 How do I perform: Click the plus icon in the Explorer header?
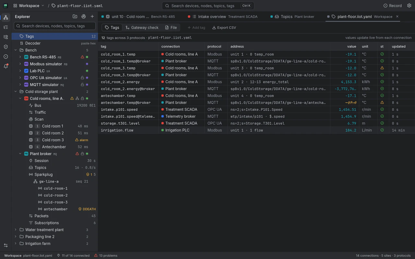click(x=92, y=17)
